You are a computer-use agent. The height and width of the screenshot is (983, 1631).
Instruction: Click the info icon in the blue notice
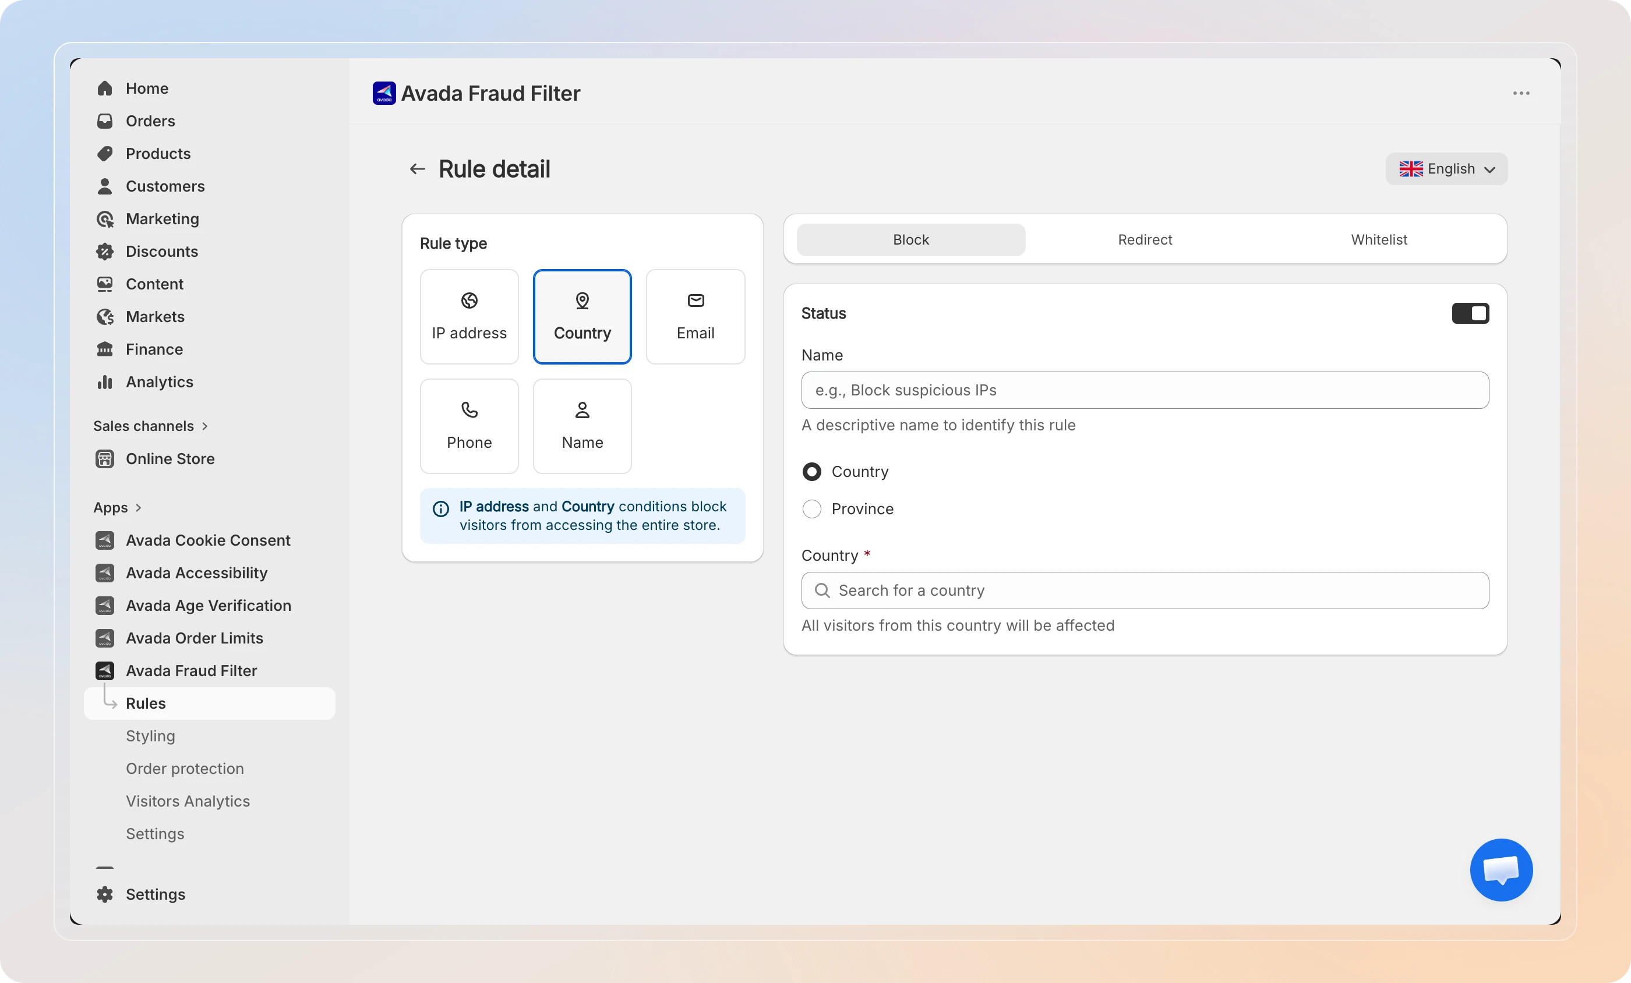pos(441,508)
